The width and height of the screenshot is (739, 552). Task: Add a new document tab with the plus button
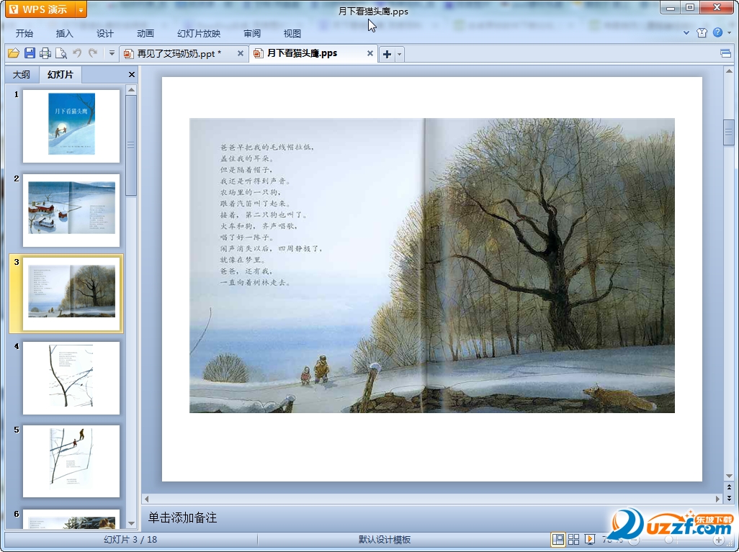pos(387,54)
